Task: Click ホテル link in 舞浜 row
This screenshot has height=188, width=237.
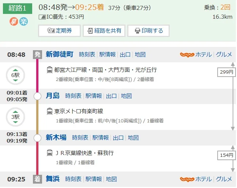Action: [x=203, y=179]
